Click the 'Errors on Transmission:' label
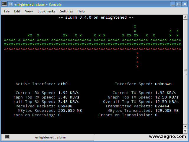This screenshot has width=189, height=142. [125, 115]
